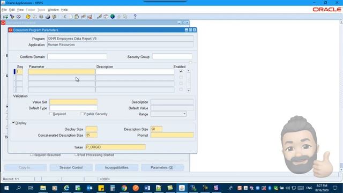The image size is (343, 193).
Task: Show the Navigator via toolbar icon
Action: 19,17
